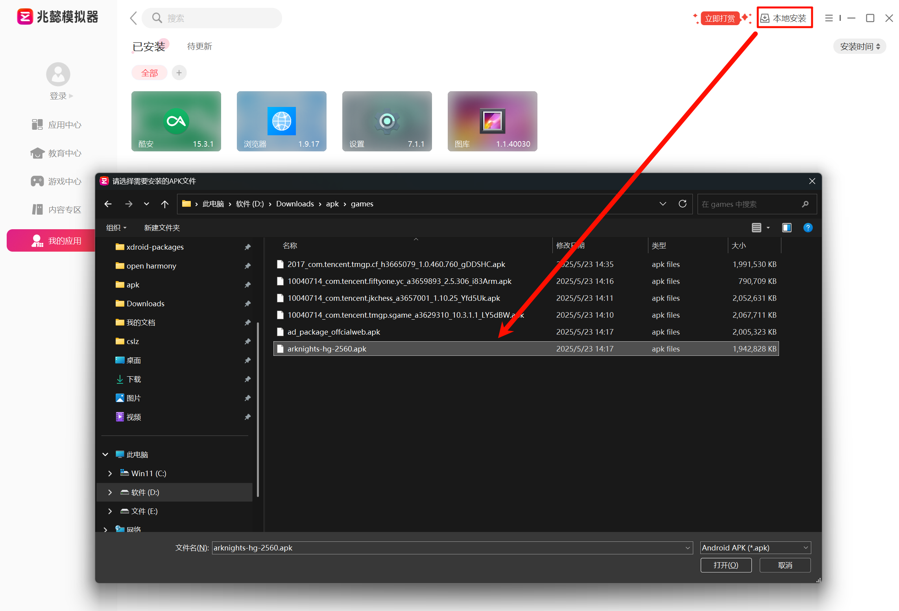
Task: Switch to the 已安装 tab
Action: (x=149, y=47)
